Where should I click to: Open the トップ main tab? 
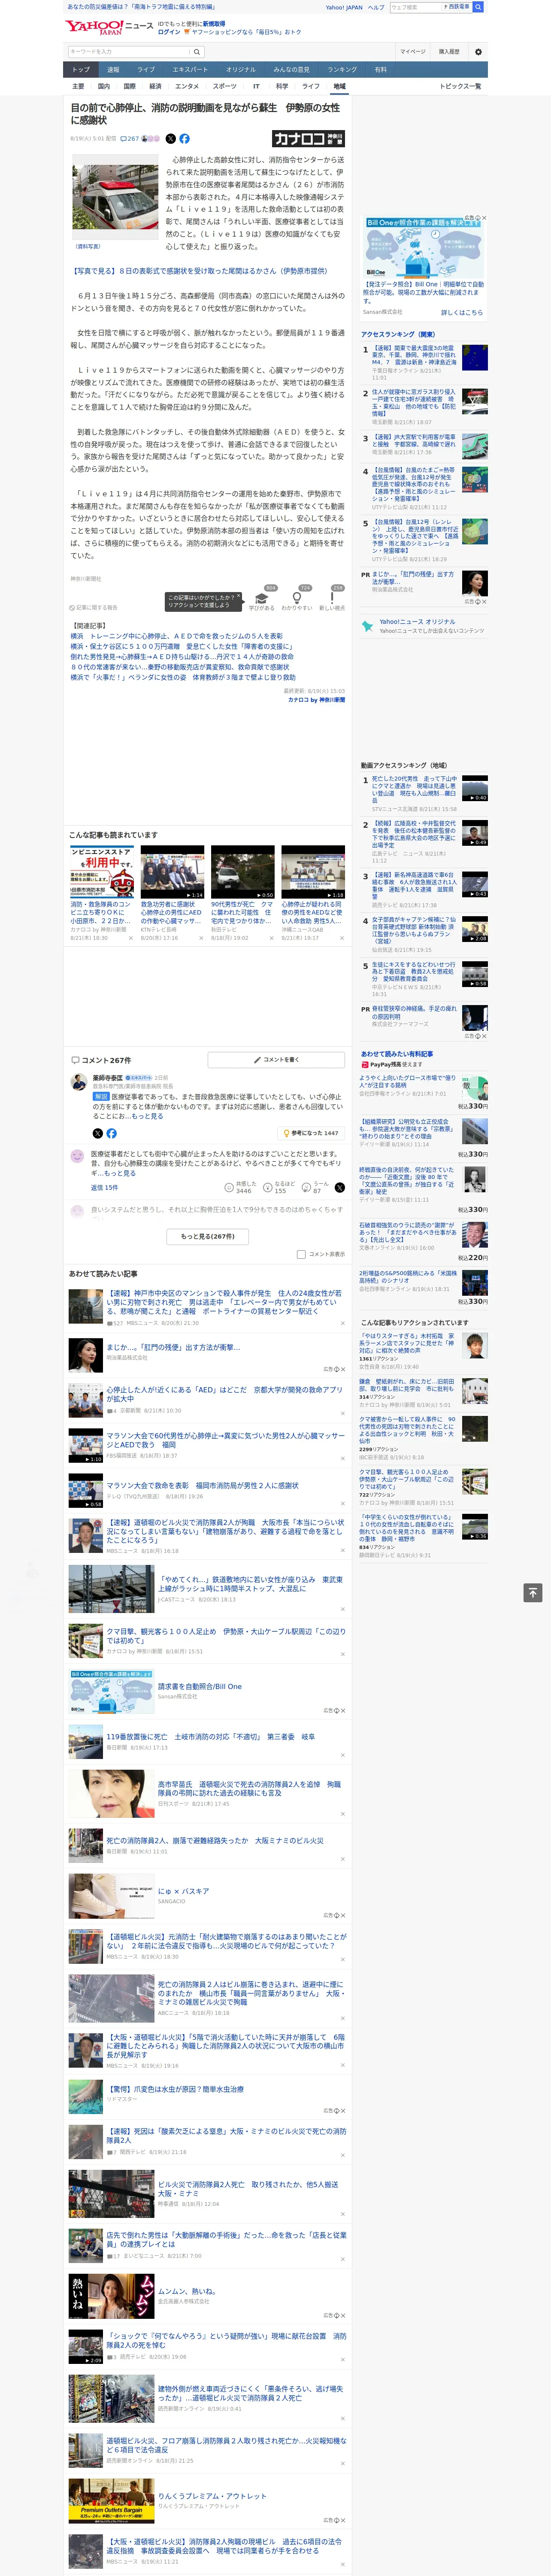point(81,70)
